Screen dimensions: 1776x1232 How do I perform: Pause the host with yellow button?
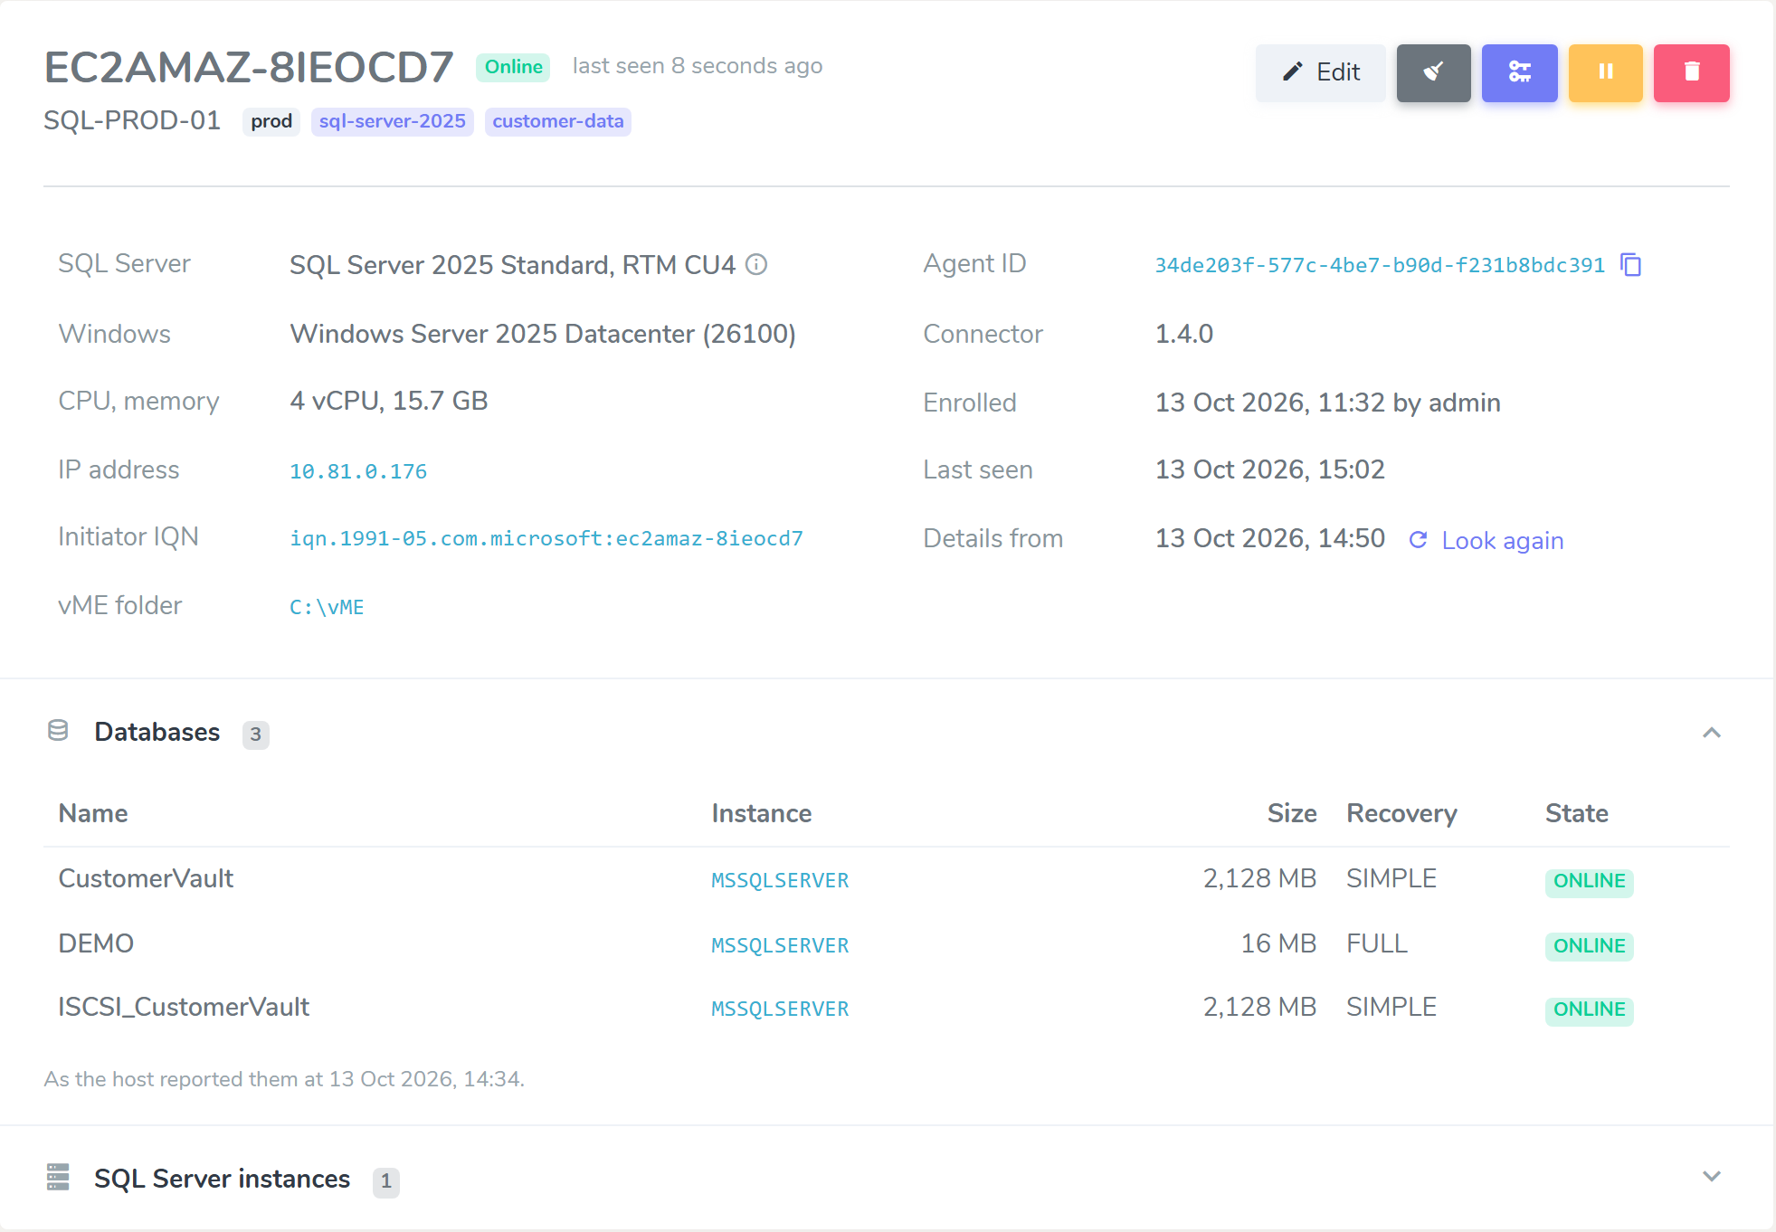tap(1605, 72)
